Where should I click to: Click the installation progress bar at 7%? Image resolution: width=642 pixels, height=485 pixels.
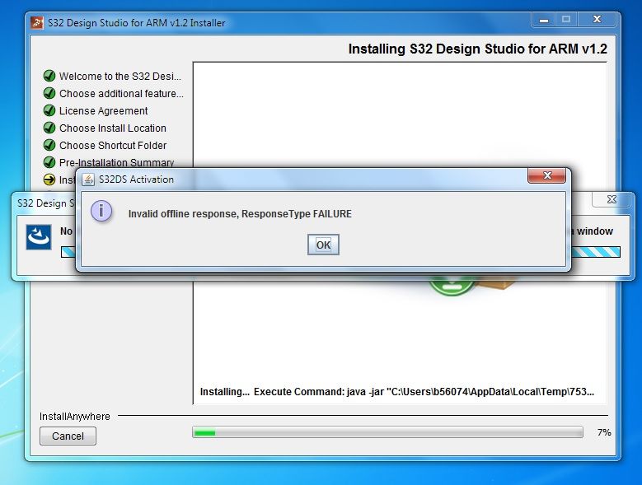[387, 432]
